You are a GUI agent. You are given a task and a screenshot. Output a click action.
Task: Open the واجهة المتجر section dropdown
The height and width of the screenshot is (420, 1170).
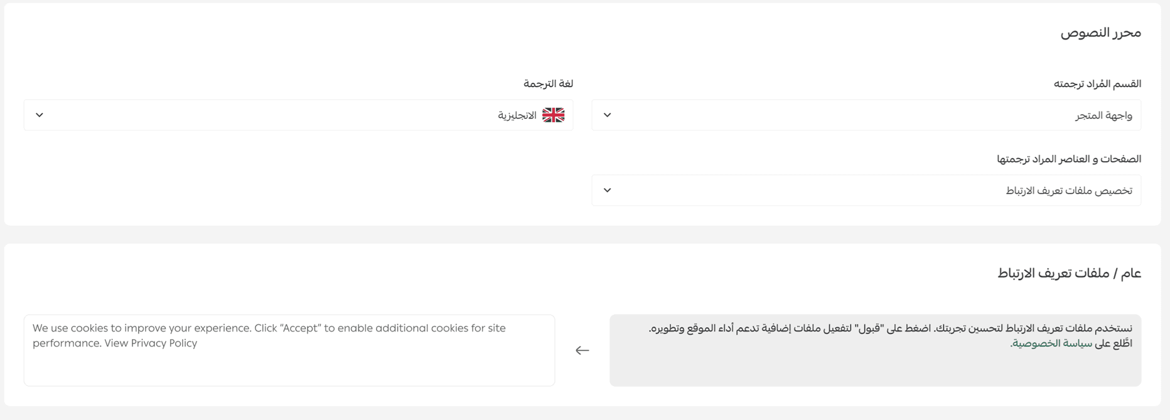pos(866,115)
